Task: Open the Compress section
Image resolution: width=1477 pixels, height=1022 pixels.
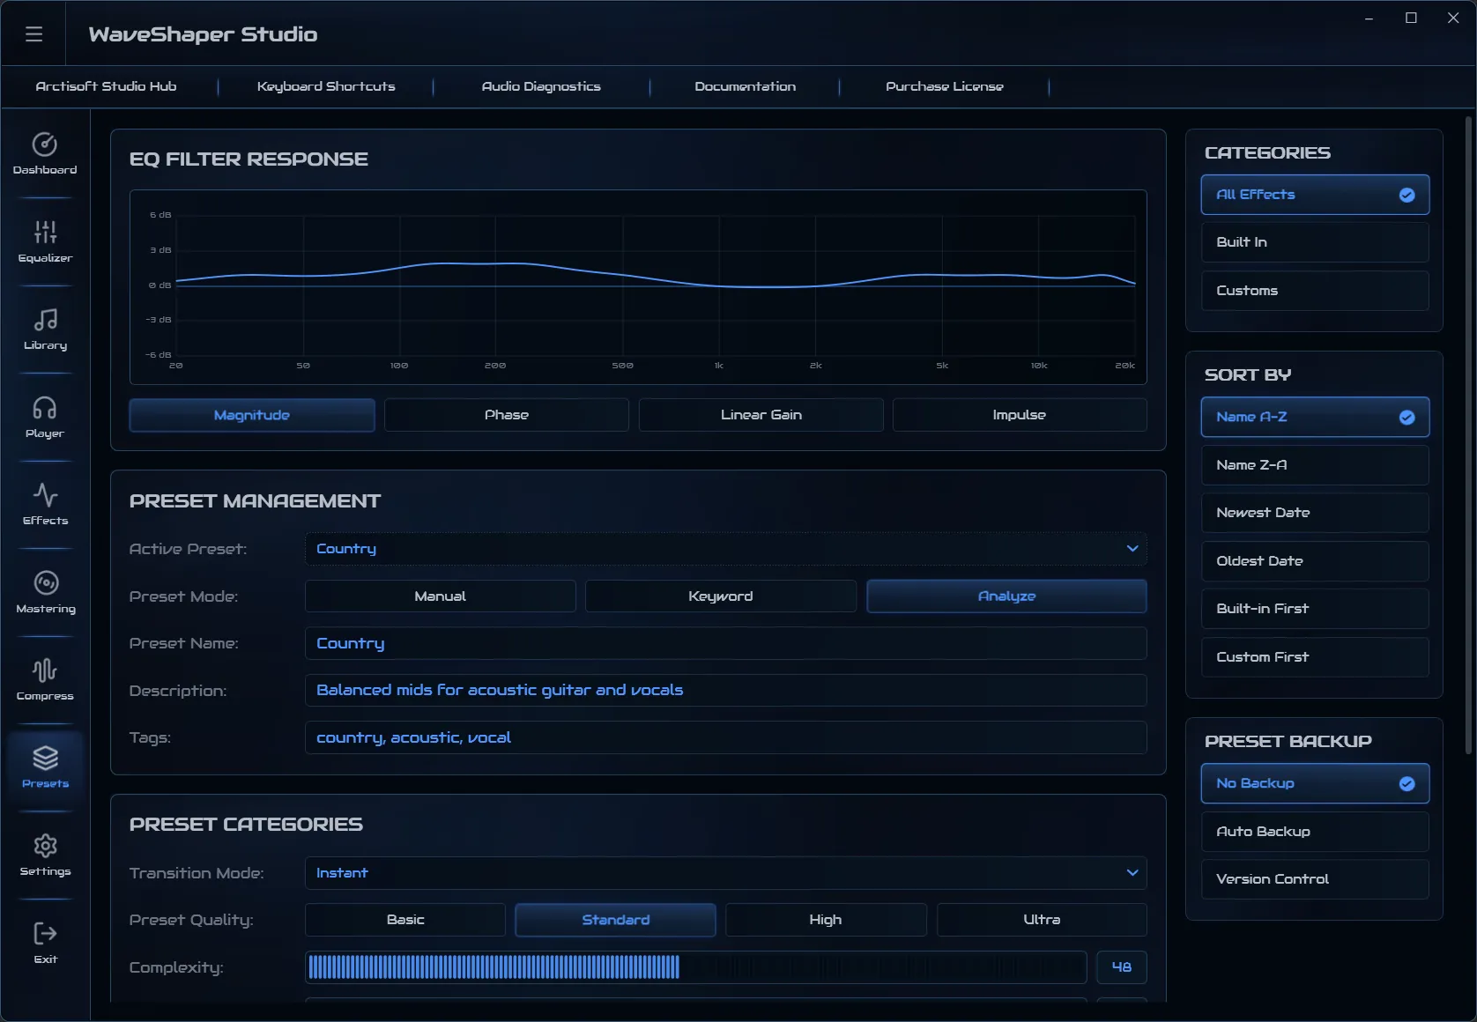Action: click(45, 679)
